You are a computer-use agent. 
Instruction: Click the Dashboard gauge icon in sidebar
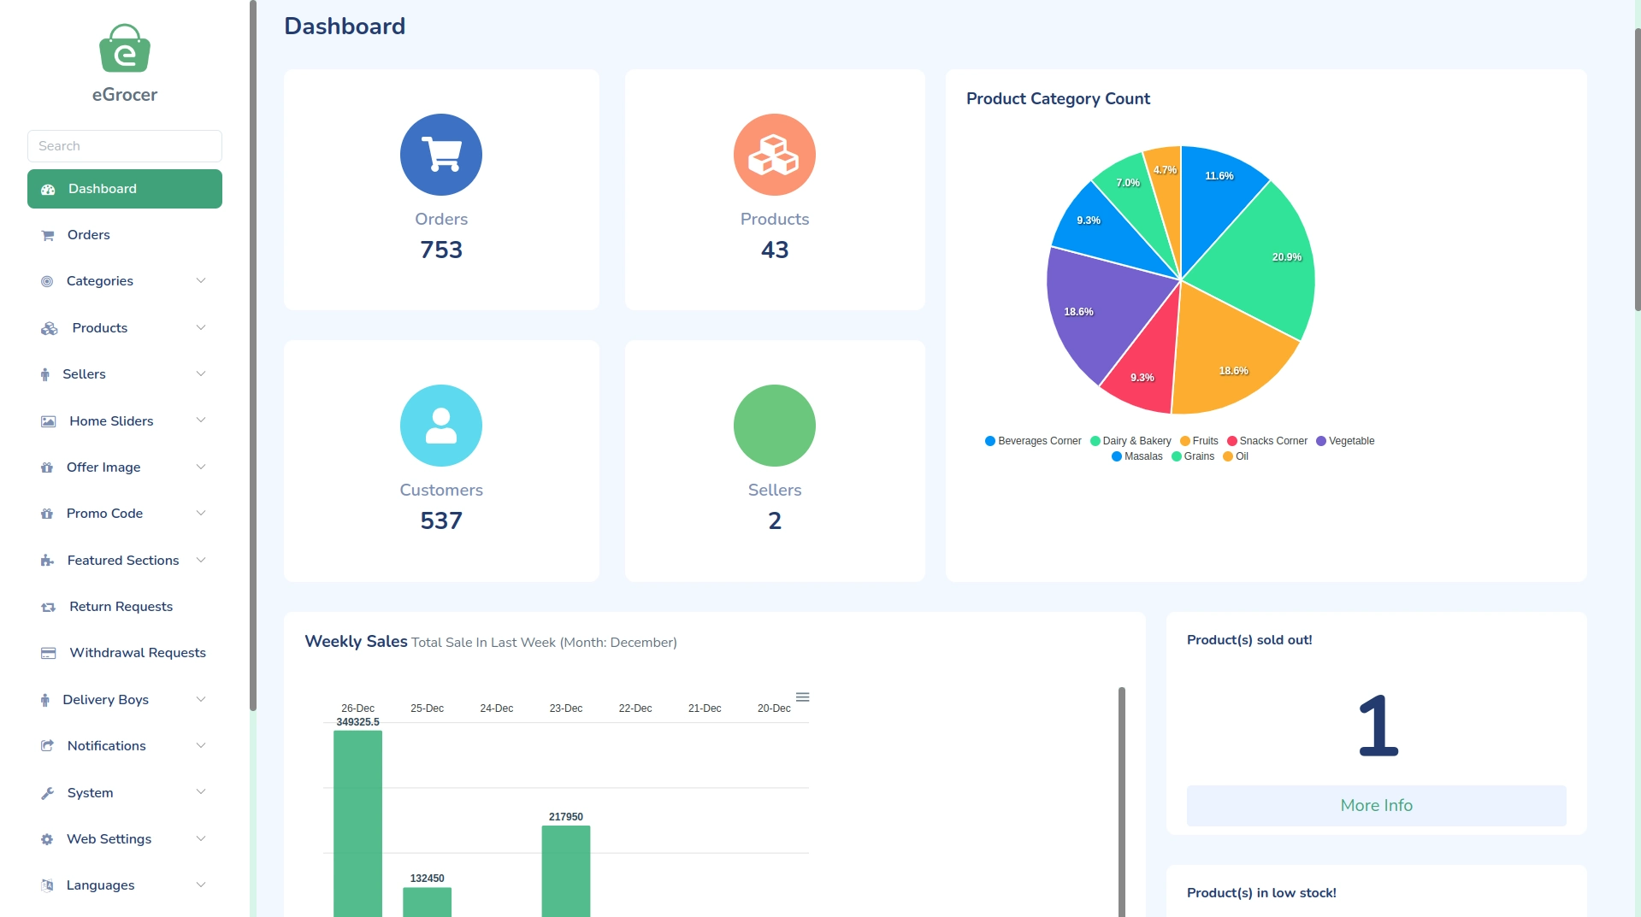click(x=48, y=190)
